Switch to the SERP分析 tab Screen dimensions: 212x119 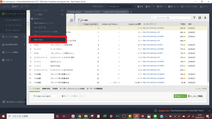(46, 88)
